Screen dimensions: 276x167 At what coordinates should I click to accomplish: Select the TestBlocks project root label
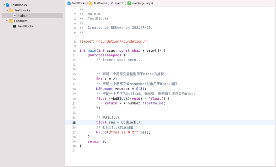[19, 5]
